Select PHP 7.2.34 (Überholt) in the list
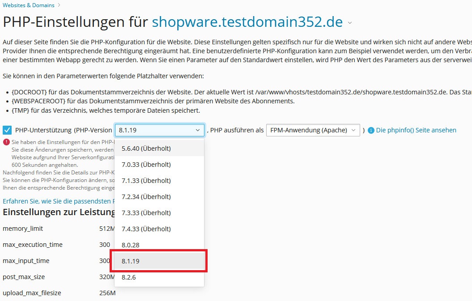This screenshot has width=472, height=301. point(159,196)
